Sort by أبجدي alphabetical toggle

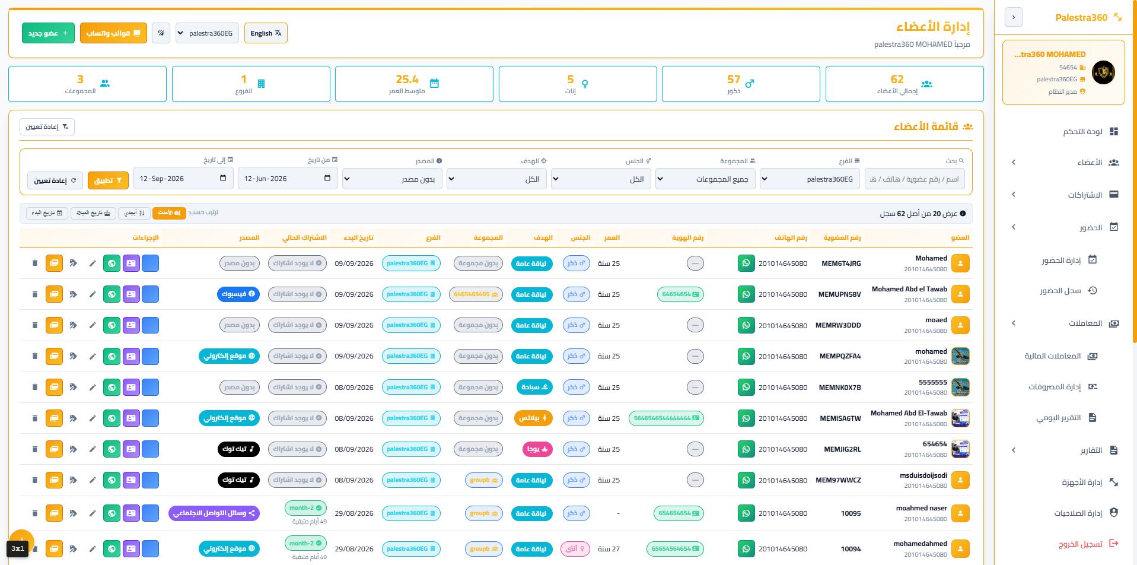[134, 212]
